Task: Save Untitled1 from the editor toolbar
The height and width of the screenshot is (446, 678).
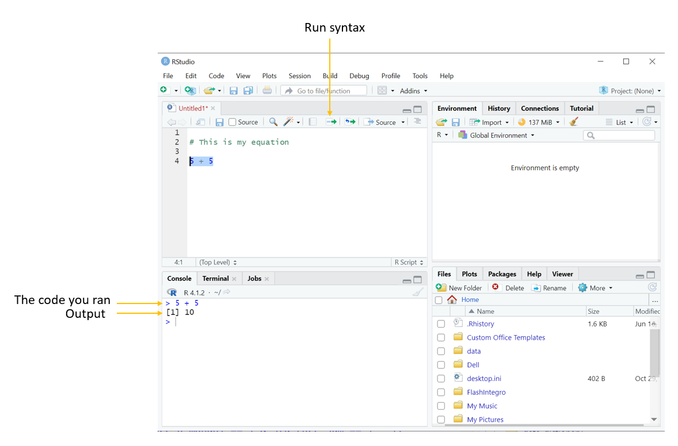Action: [x=220, y=122]
